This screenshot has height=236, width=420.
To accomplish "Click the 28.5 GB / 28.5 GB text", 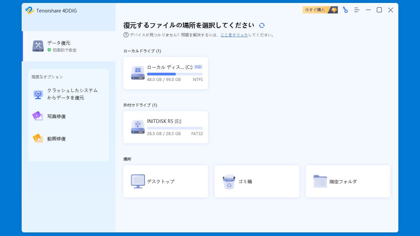I will (164, 134).
